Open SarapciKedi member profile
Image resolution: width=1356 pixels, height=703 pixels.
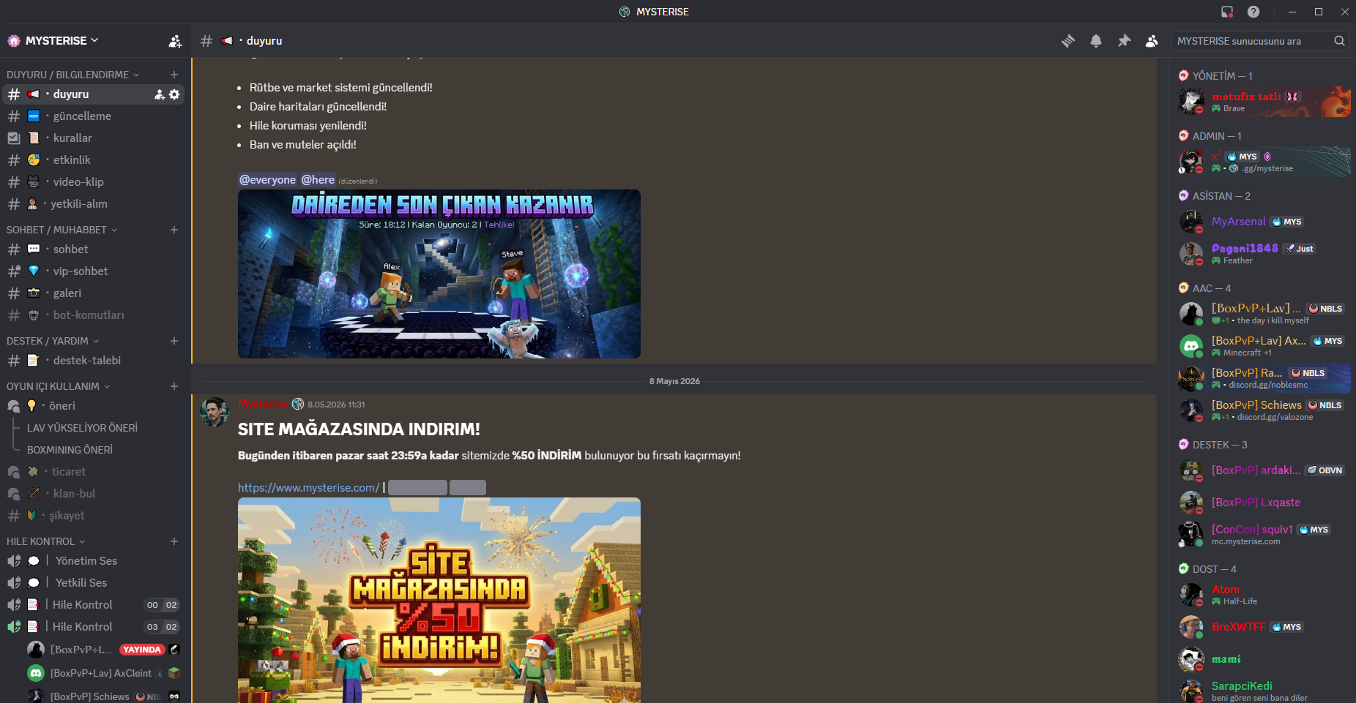(1264, 691)
